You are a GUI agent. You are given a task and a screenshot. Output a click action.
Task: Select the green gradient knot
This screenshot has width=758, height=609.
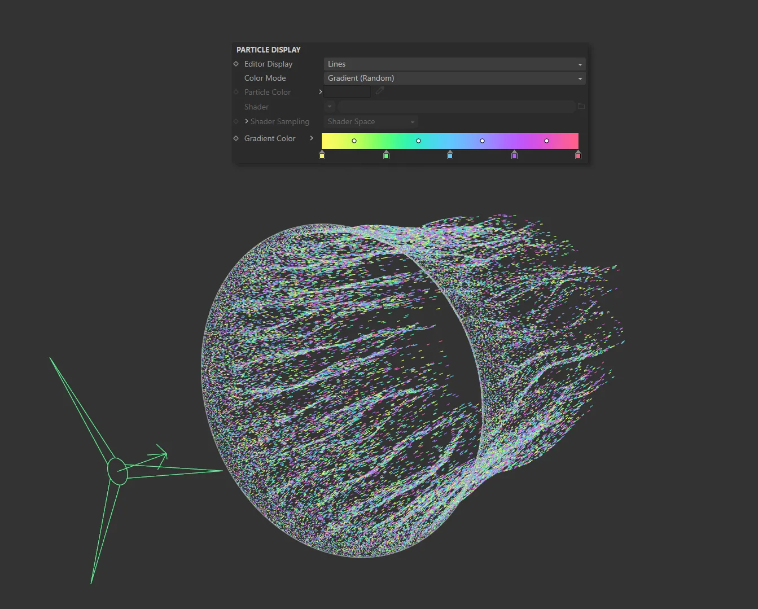[386, 155]
